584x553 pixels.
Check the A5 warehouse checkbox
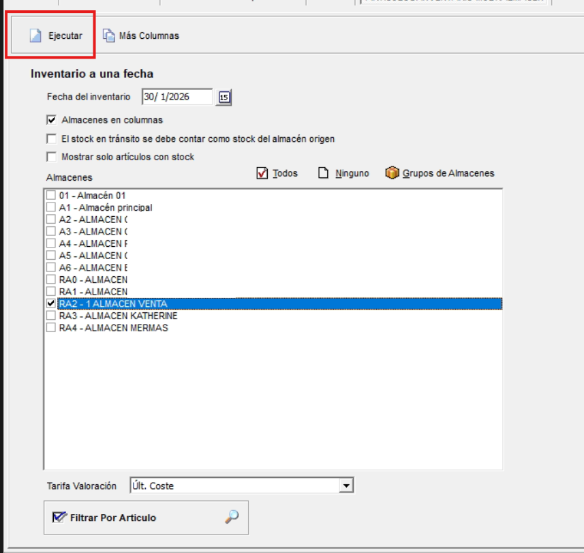51,255
